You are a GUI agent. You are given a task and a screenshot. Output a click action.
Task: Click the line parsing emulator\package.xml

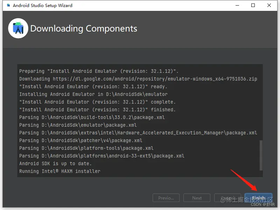(78, 125)
